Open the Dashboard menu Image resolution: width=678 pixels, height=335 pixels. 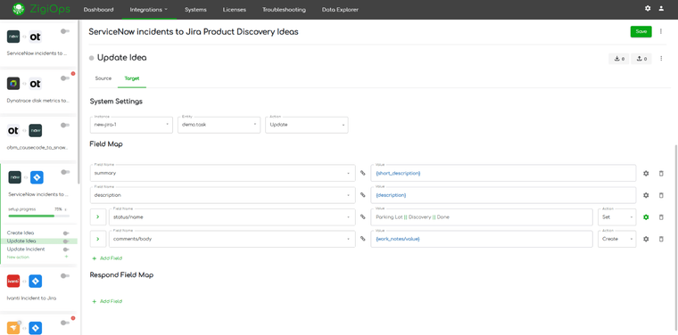pyautogui.click(x=99, y=10)
